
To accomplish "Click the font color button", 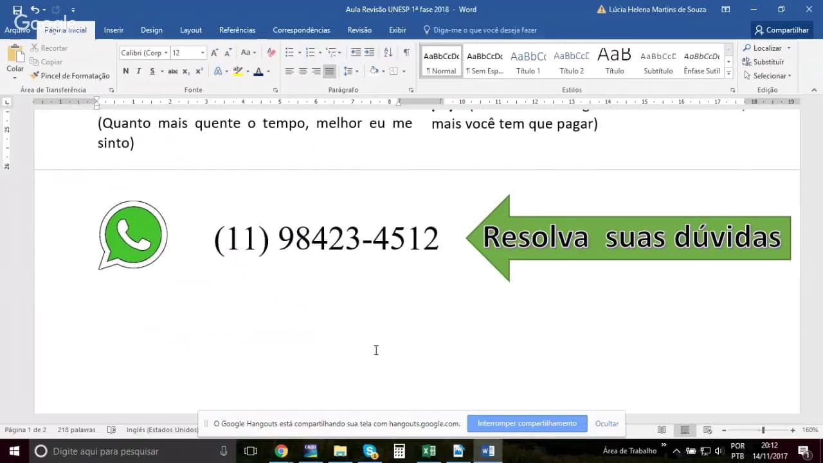I will pyautogui.click(x=258, y=71).
